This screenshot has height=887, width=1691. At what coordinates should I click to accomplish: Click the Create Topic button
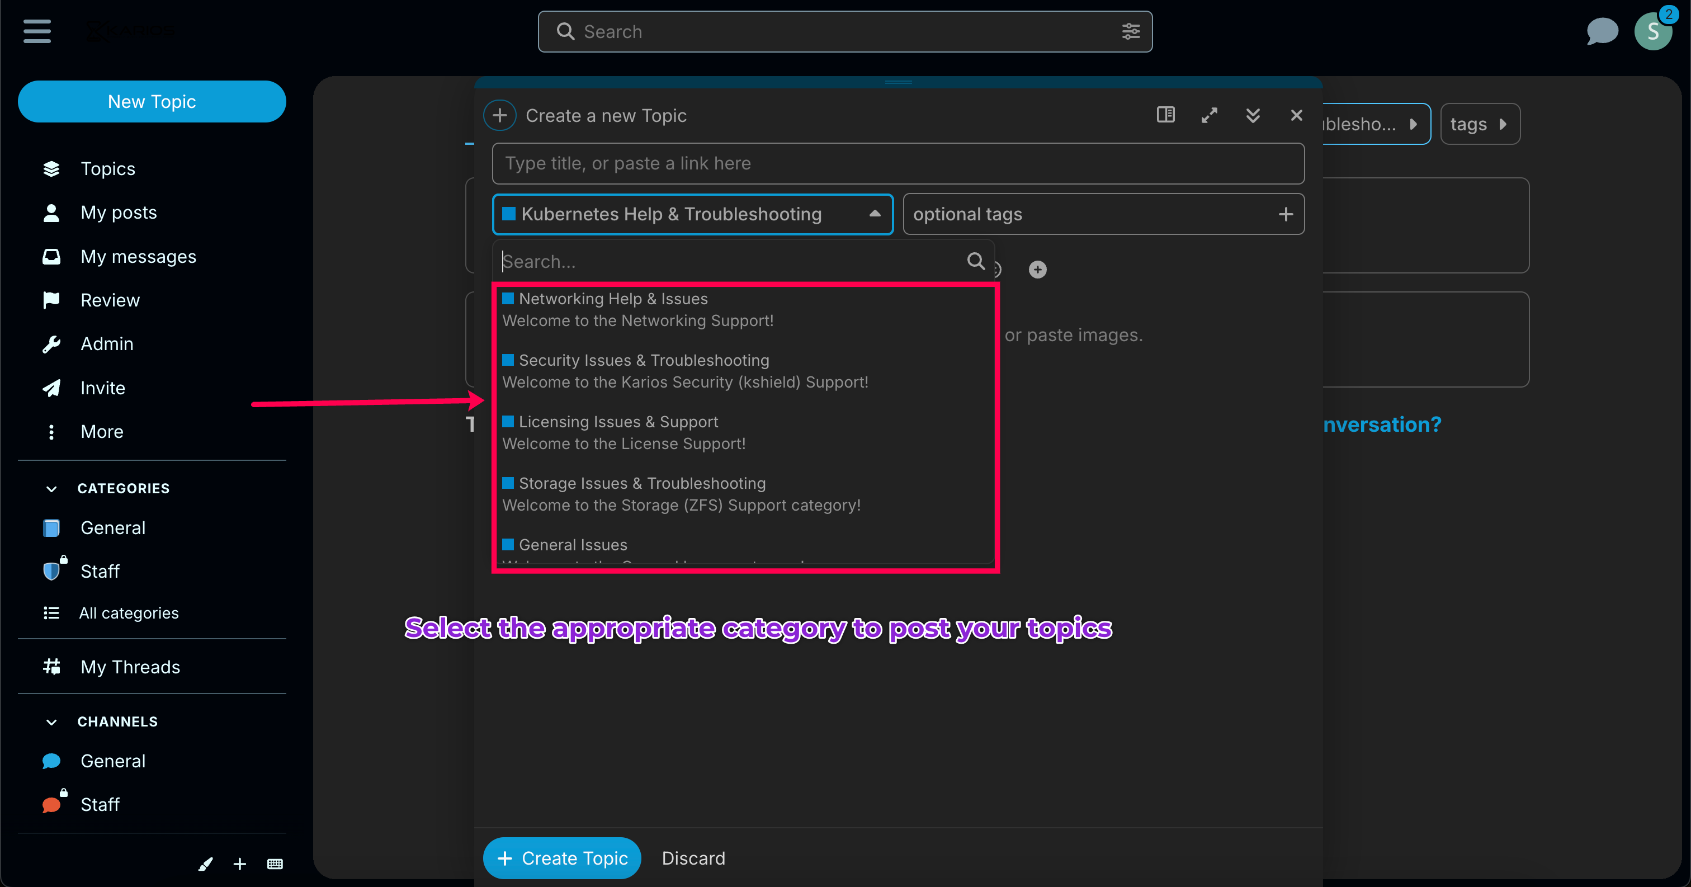(562, 858)
